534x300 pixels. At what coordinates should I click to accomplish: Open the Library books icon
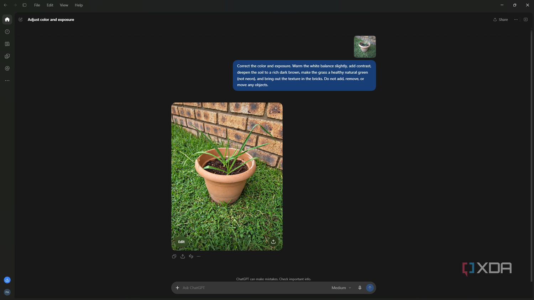pos(7,44)
